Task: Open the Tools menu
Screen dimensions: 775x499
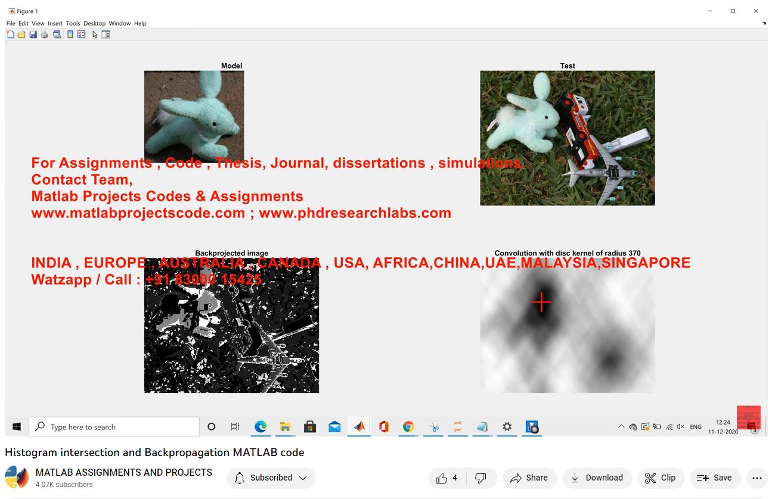Action: (x=73, y=23)
